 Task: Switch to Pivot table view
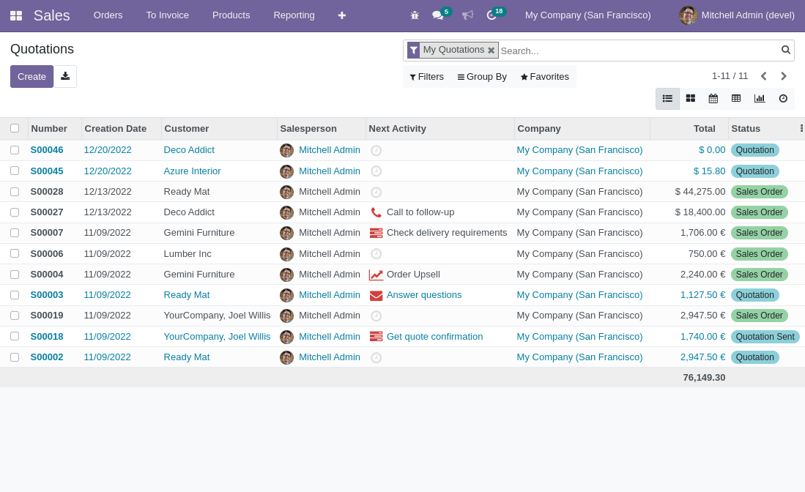[x=736, y=98]
